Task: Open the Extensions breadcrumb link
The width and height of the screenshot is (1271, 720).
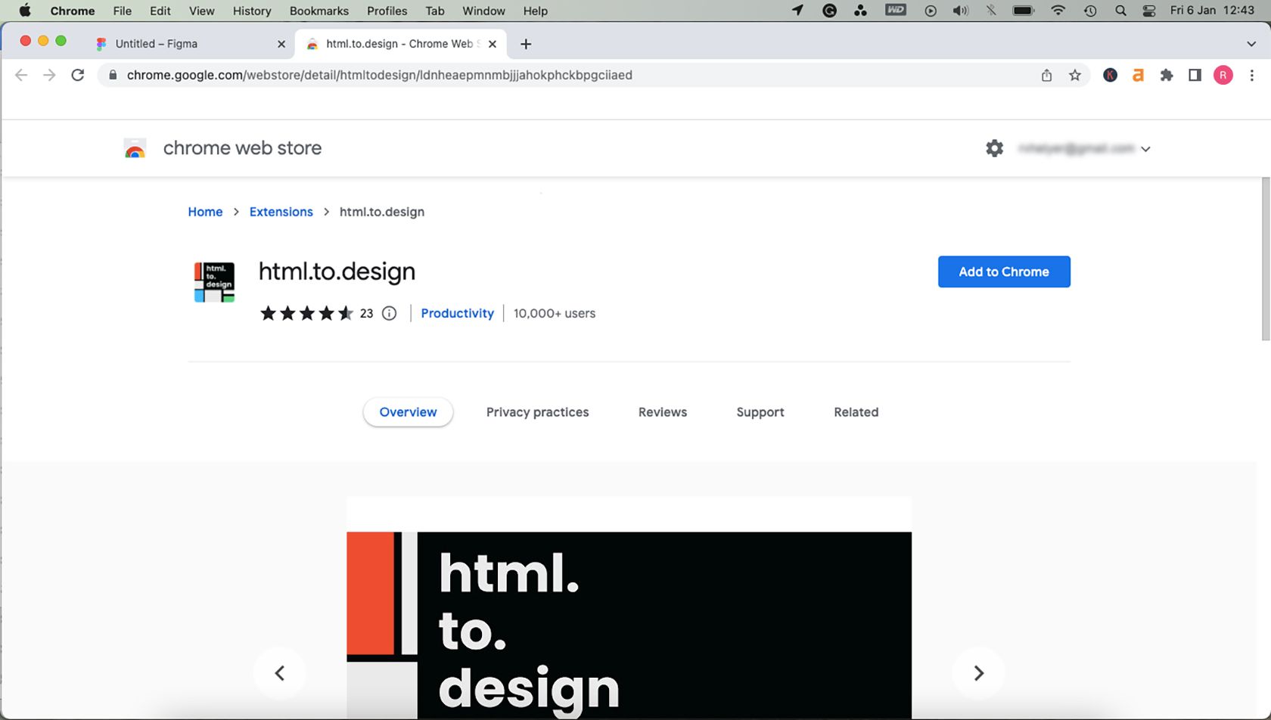Action: click(281, 212)
